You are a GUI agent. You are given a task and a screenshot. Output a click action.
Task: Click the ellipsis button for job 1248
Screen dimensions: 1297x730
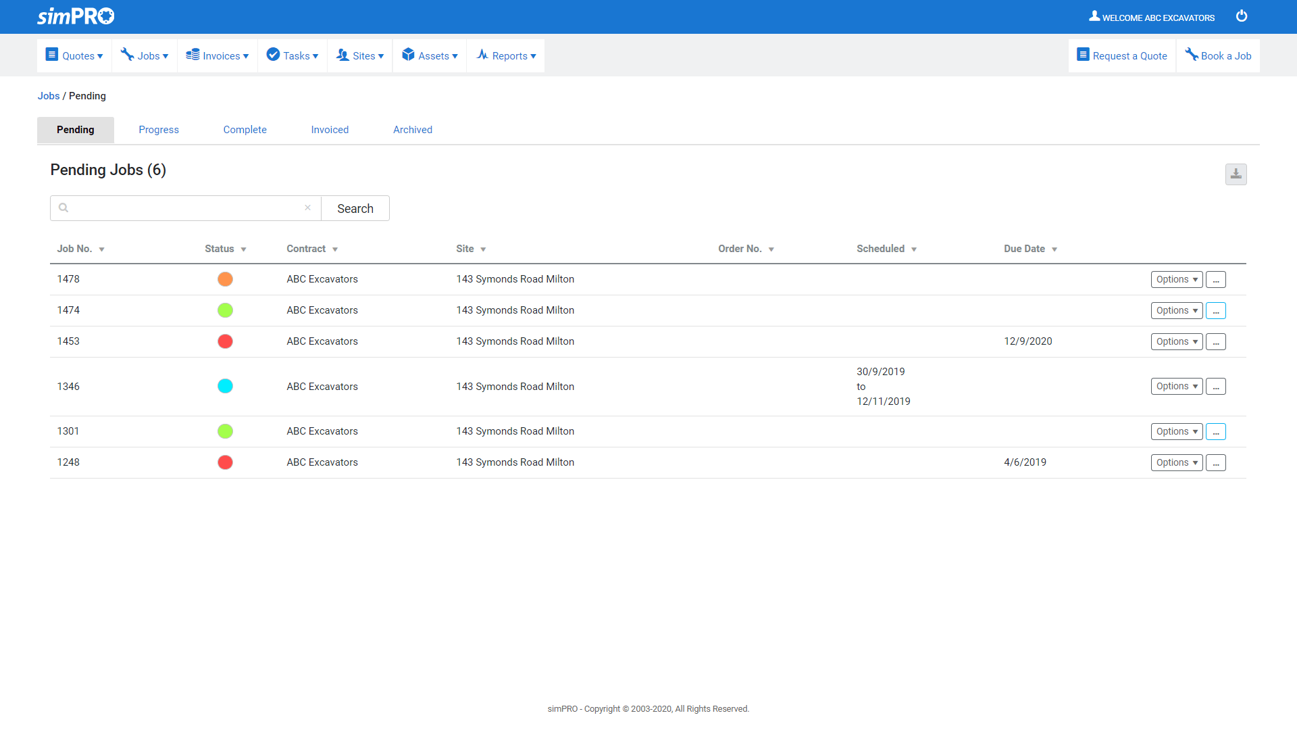click(x=1216, y=462)
